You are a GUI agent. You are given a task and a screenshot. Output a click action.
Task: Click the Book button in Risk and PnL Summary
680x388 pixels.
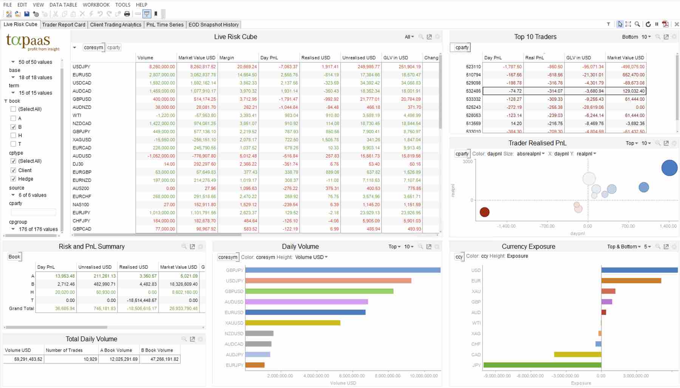14,257
